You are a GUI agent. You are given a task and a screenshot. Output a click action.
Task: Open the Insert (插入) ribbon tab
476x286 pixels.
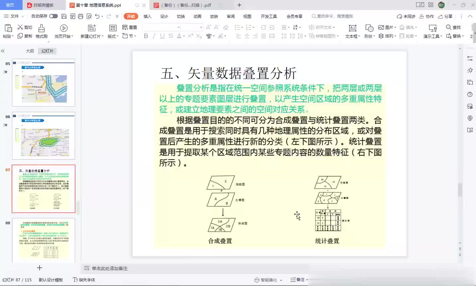pyautogui.click(x=147, y=16)
